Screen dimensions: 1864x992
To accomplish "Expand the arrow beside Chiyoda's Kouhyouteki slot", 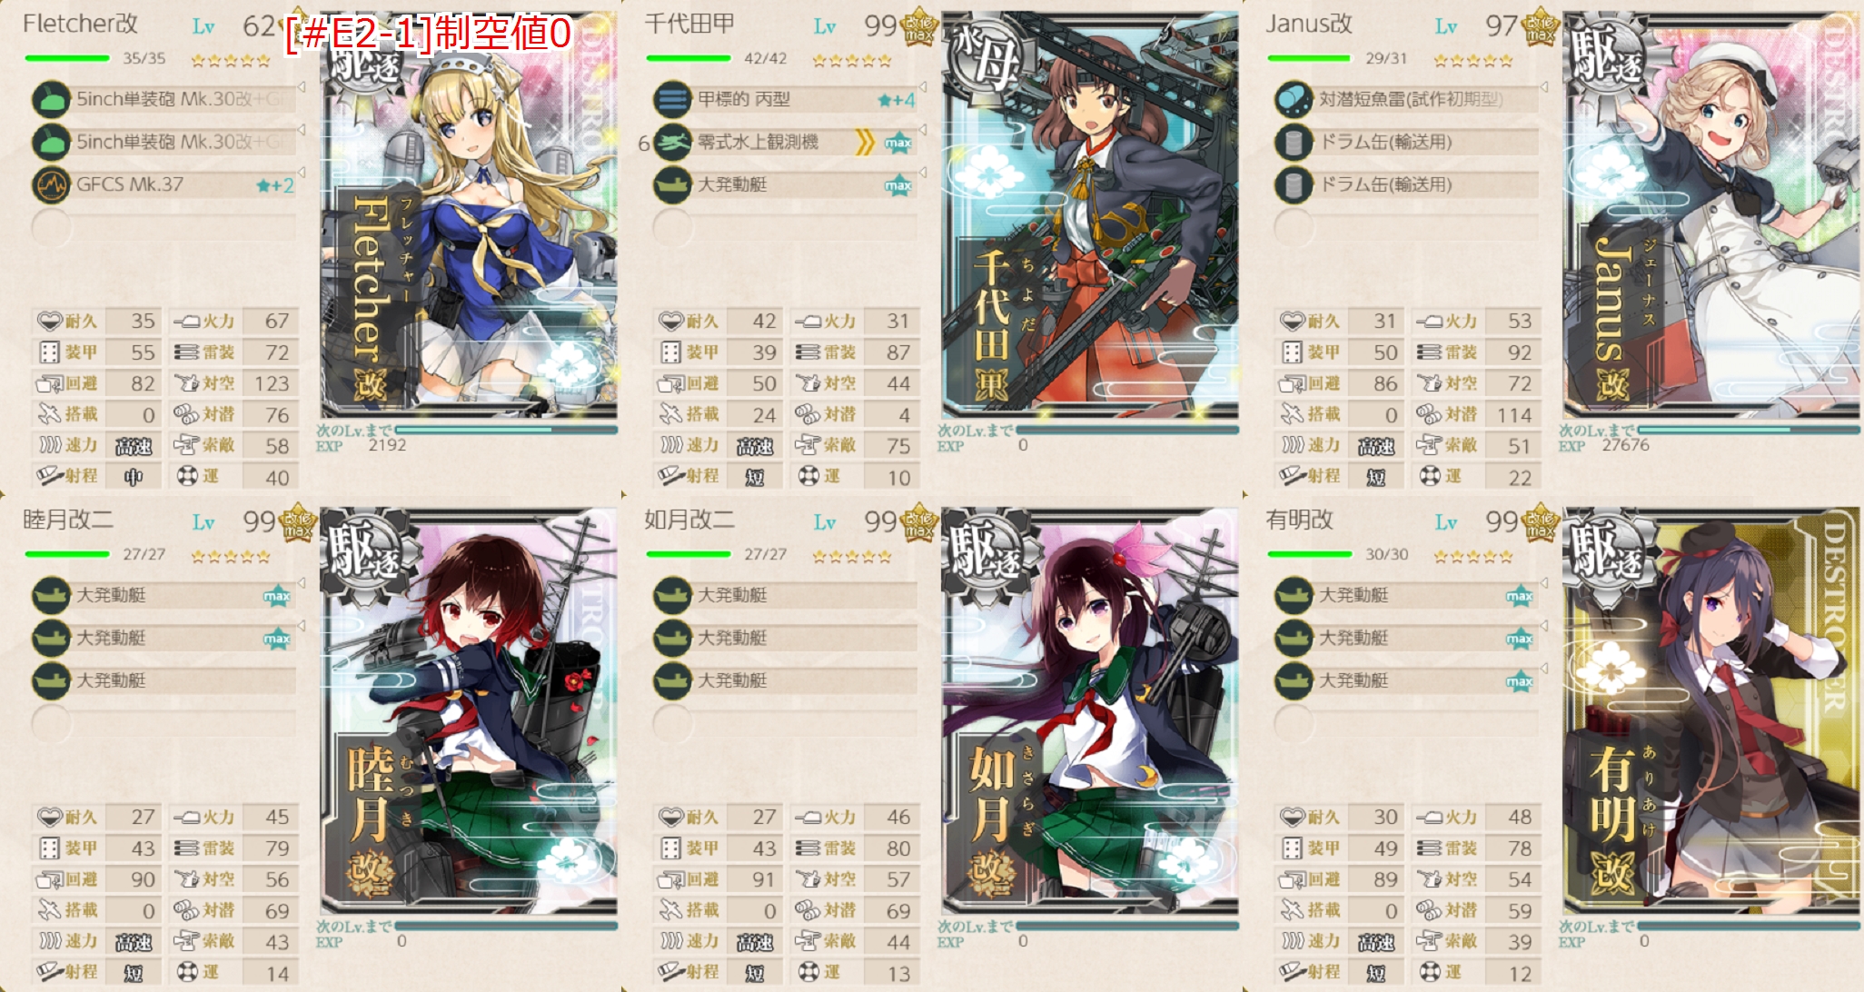I will (923, 87).
